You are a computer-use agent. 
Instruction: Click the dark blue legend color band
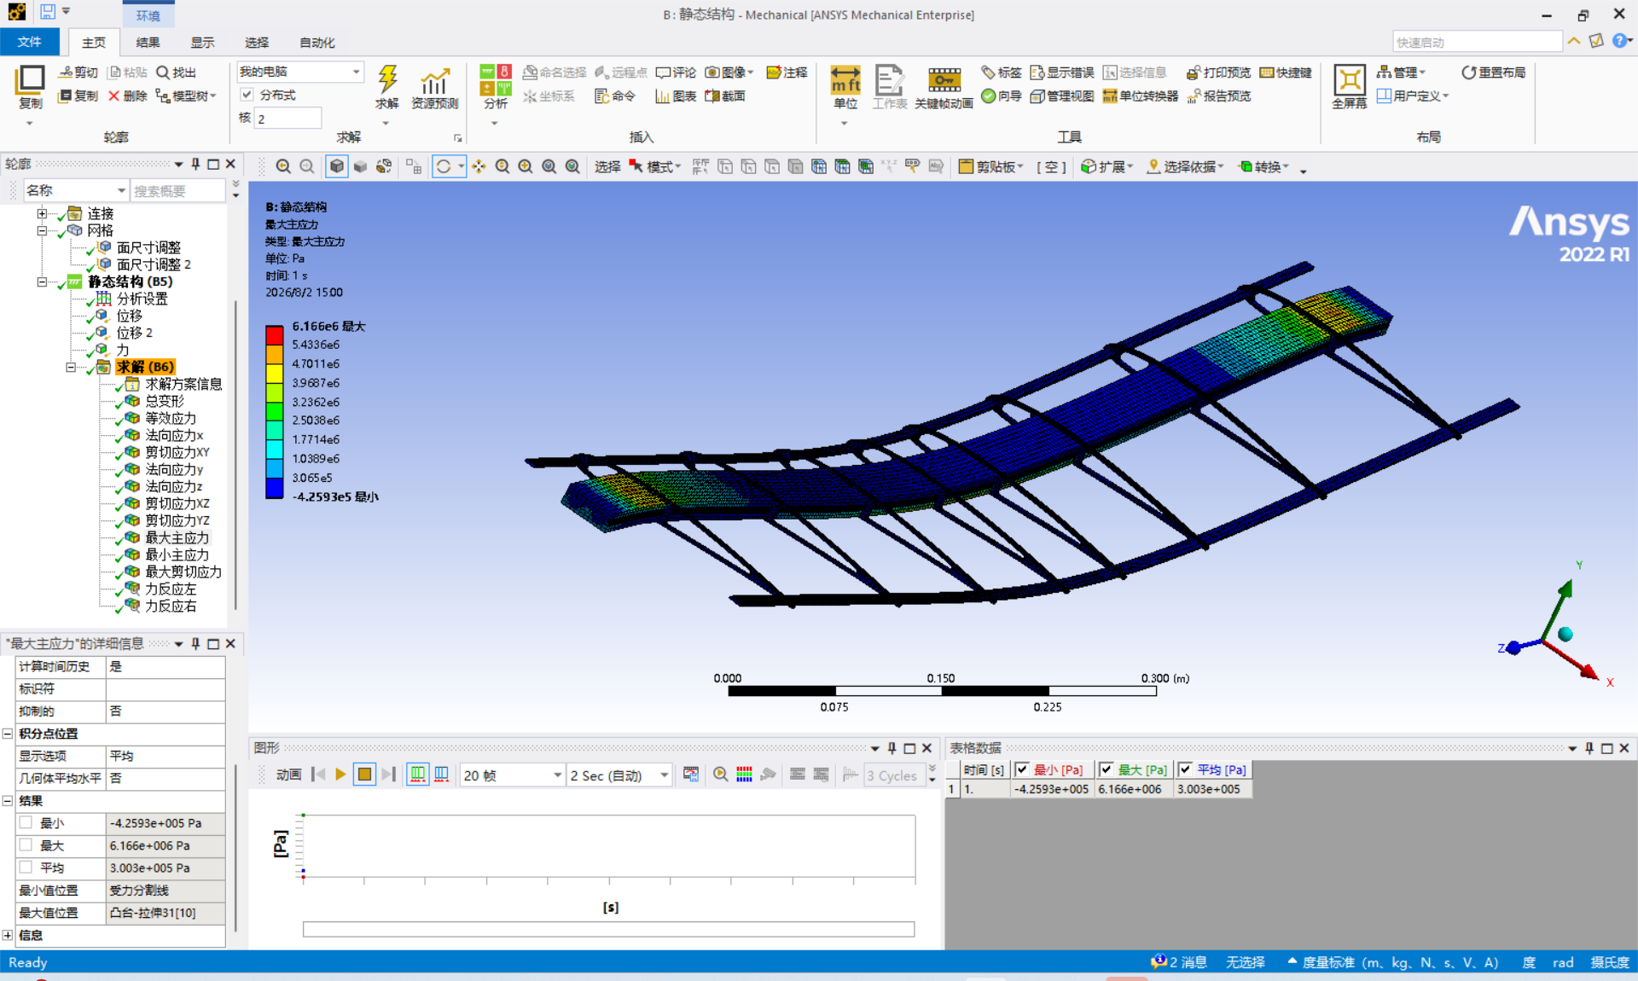coord(274,488)
